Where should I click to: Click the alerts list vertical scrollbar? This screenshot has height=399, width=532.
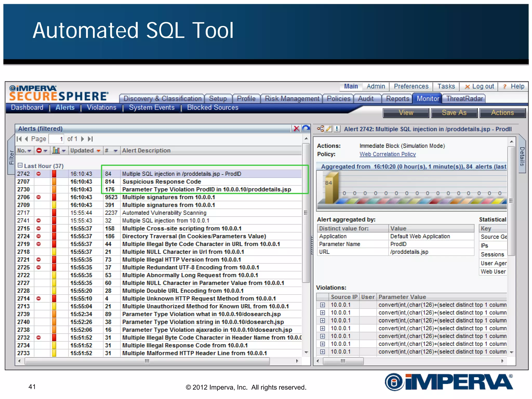coord(306,212)
